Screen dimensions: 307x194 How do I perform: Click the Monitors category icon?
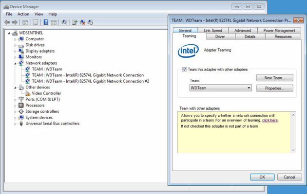click(x=21, y=57)
